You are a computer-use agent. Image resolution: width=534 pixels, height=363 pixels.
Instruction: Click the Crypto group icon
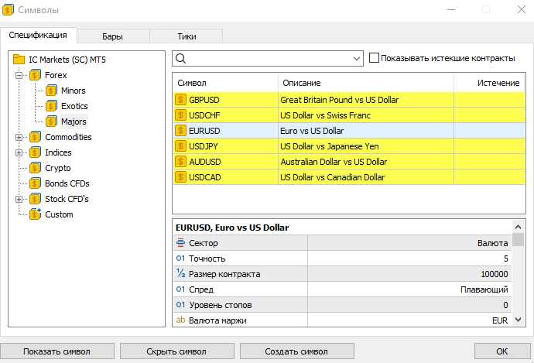pos(35,168)
